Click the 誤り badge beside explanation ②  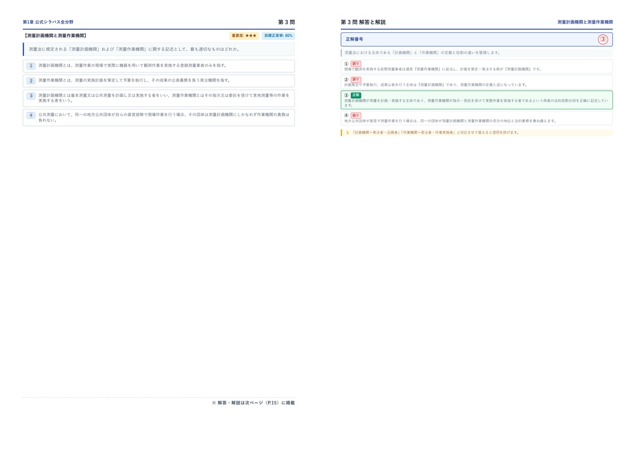click(x=356, y=80)
